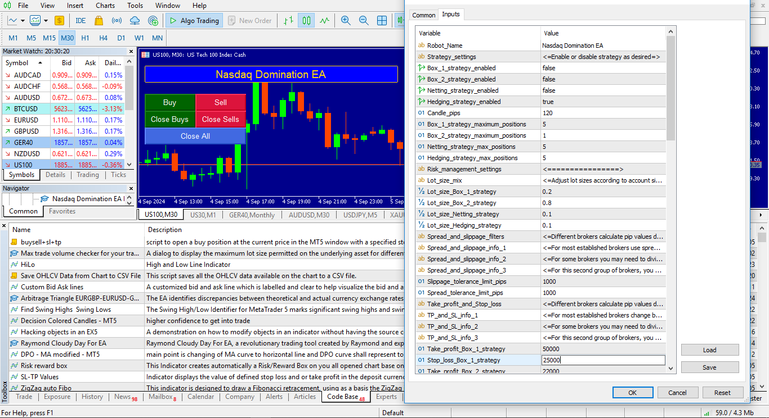Select the W1 timeframe
This screenshot has width=769, height=418.
point(139,38)
